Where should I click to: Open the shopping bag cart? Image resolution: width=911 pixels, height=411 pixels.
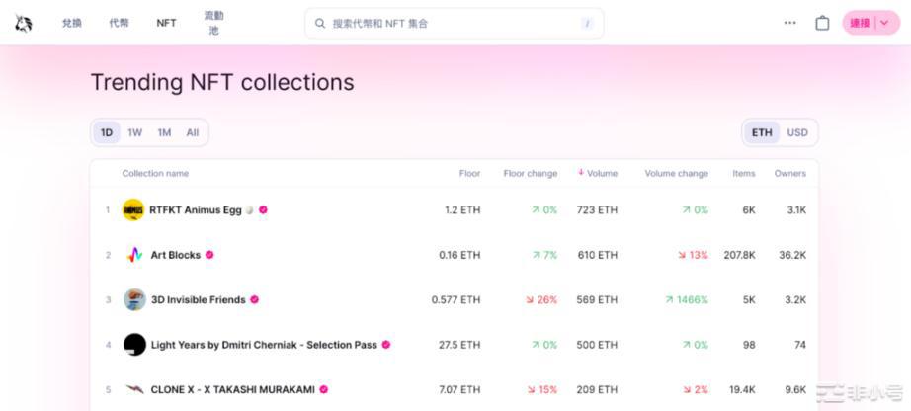pyautogui.click(x=822, y=23)
